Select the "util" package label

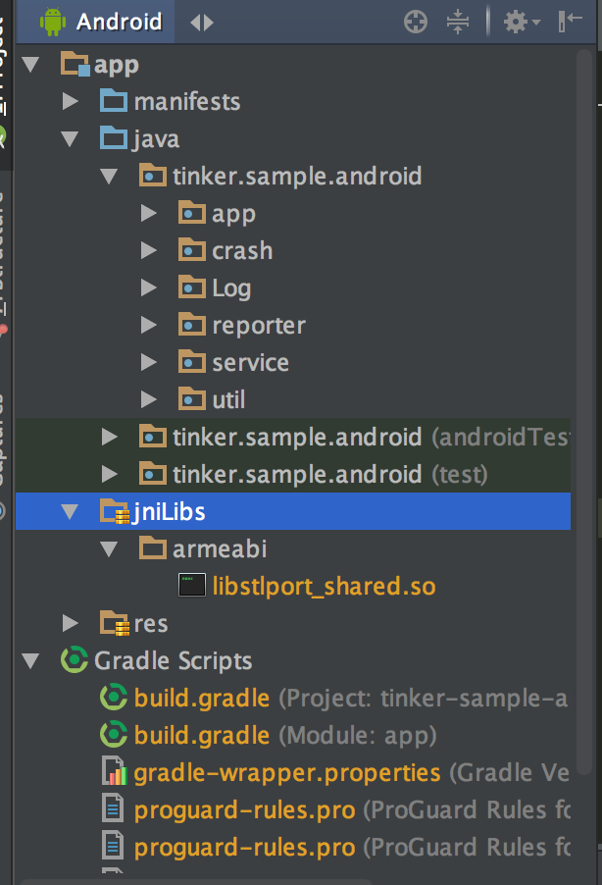(228, 399)
